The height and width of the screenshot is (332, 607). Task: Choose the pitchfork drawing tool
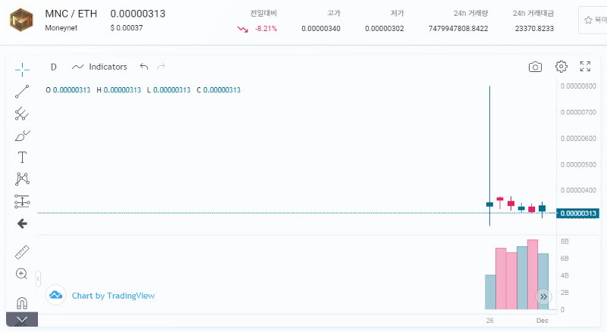coord(22,114)
